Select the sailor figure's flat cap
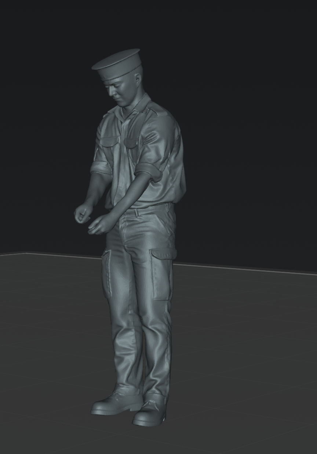 pyautogui.click(x=117, y=64)
